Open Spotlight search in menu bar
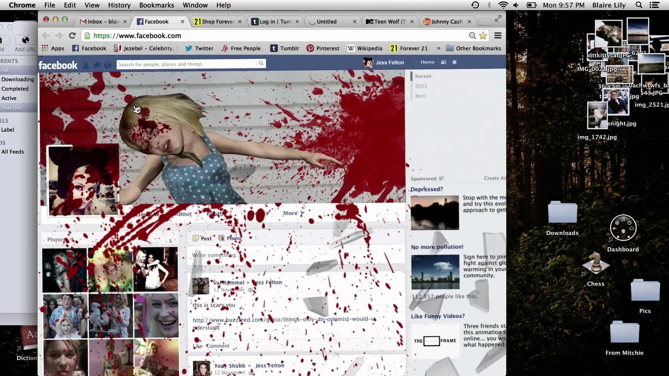Screen dimensions: 669x376 639,5
